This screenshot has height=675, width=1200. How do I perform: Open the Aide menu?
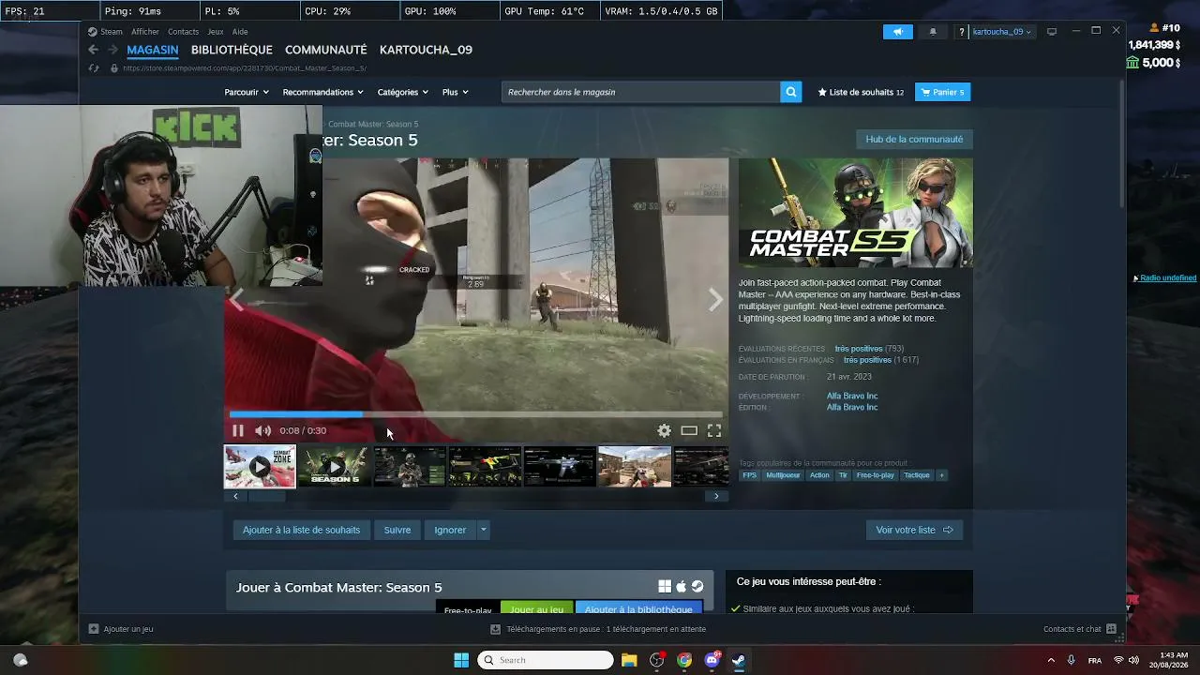(240, 32)
